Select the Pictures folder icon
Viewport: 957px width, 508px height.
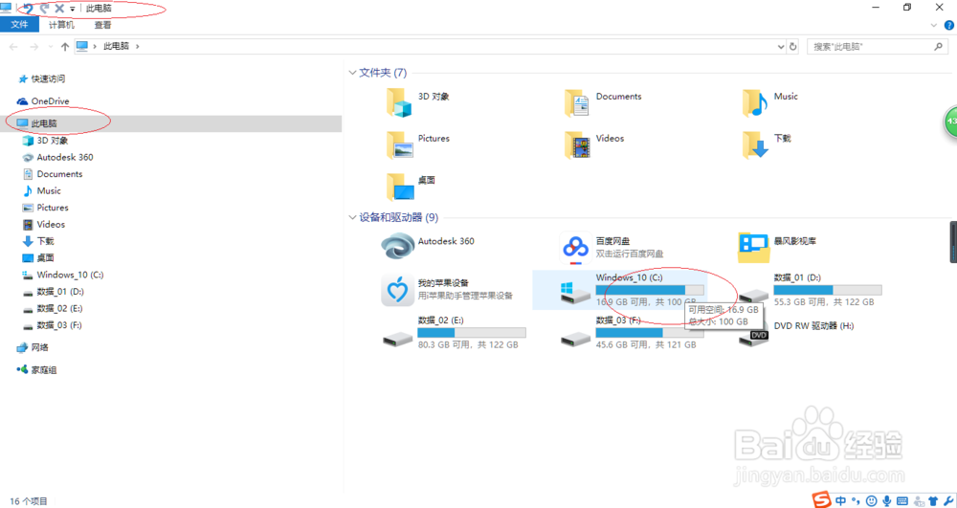tap(399, 144)
